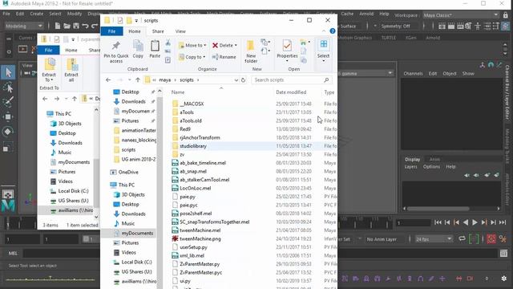Click Maya Open scene folder icon
513x289 pixels.
[67, 26]
